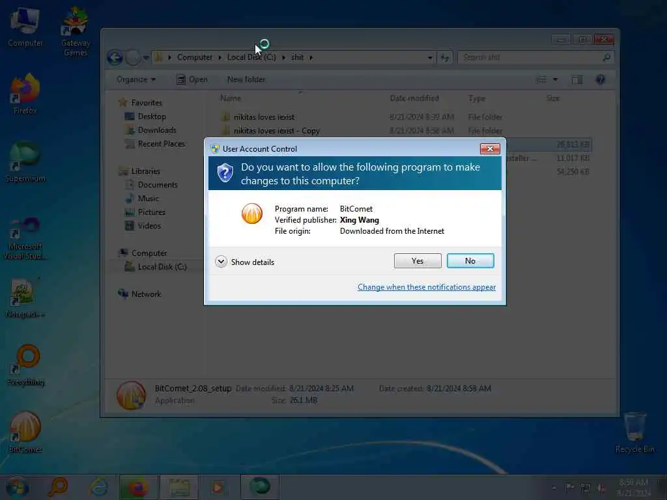Image resolution: width=667 pixels, height=500 pixels.
Task: Click Action Center flag in system tray
Action: (569, 487)
